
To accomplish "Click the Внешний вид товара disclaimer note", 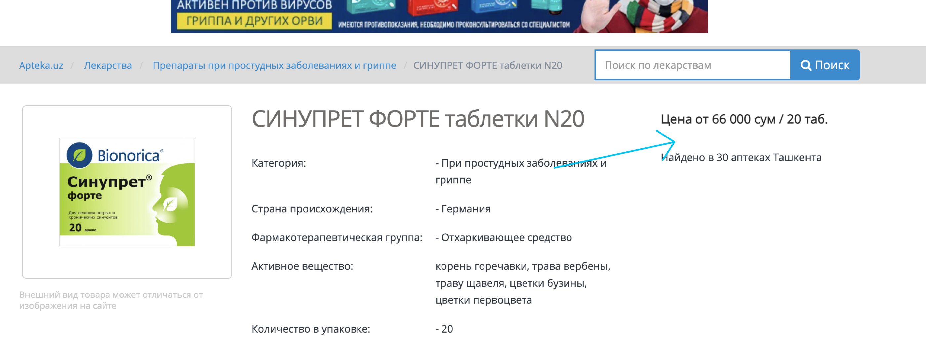I will tap(111, 300).
